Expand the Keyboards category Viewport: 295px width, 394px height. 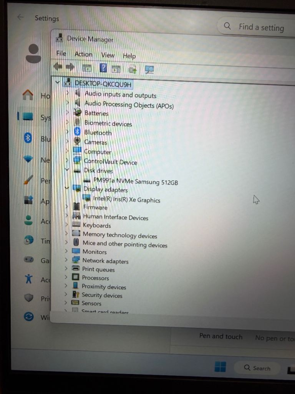[67, 224]
